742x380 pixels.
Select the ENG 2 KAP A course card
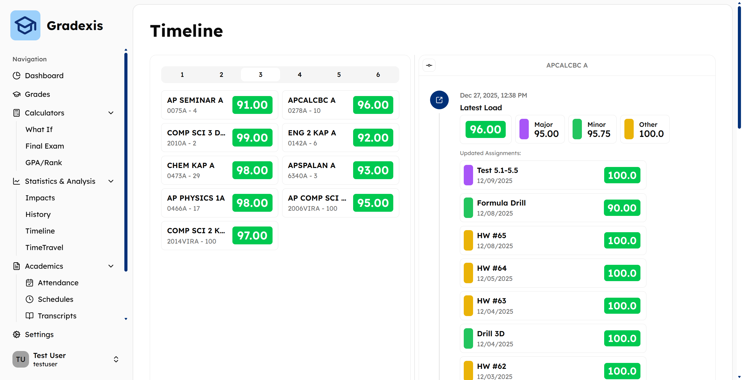340,138
